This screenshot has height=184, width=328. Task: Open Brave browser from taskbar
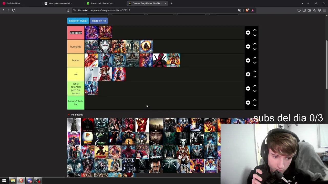(21, 181)
